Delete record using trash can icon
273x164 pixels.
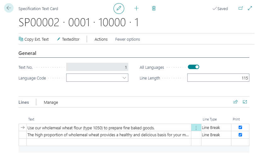coord(154,8)
